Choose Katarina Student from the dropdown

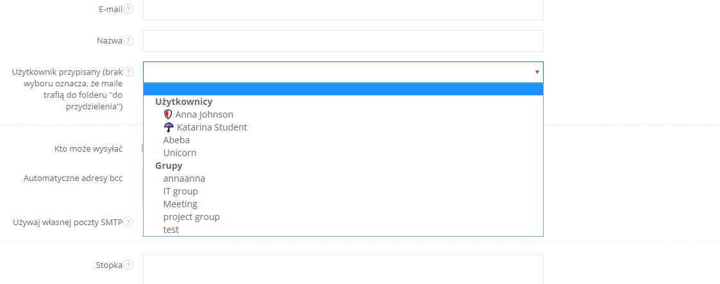[212, 127]
